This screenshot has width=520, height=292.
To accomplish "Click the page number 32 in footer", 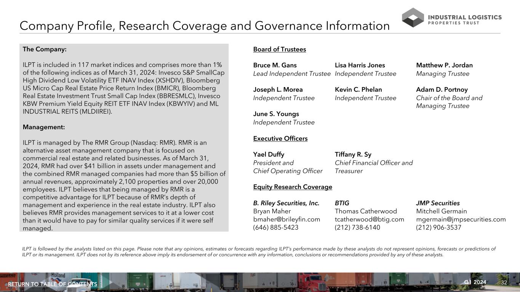I will pyautogui.click(x=504, y=282).
